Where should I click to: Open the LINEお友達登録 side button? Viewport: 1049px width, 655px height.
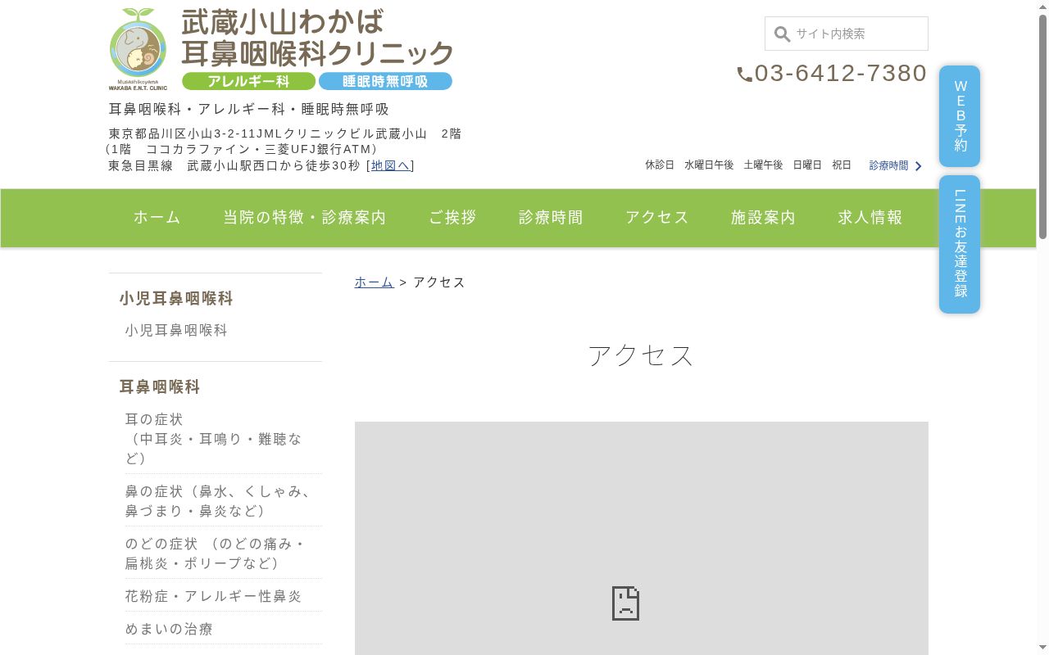tap(960, 244)
